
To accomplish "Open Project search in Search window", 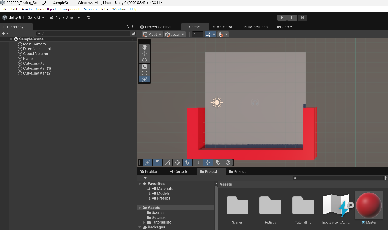I will [x=386, y=178].
